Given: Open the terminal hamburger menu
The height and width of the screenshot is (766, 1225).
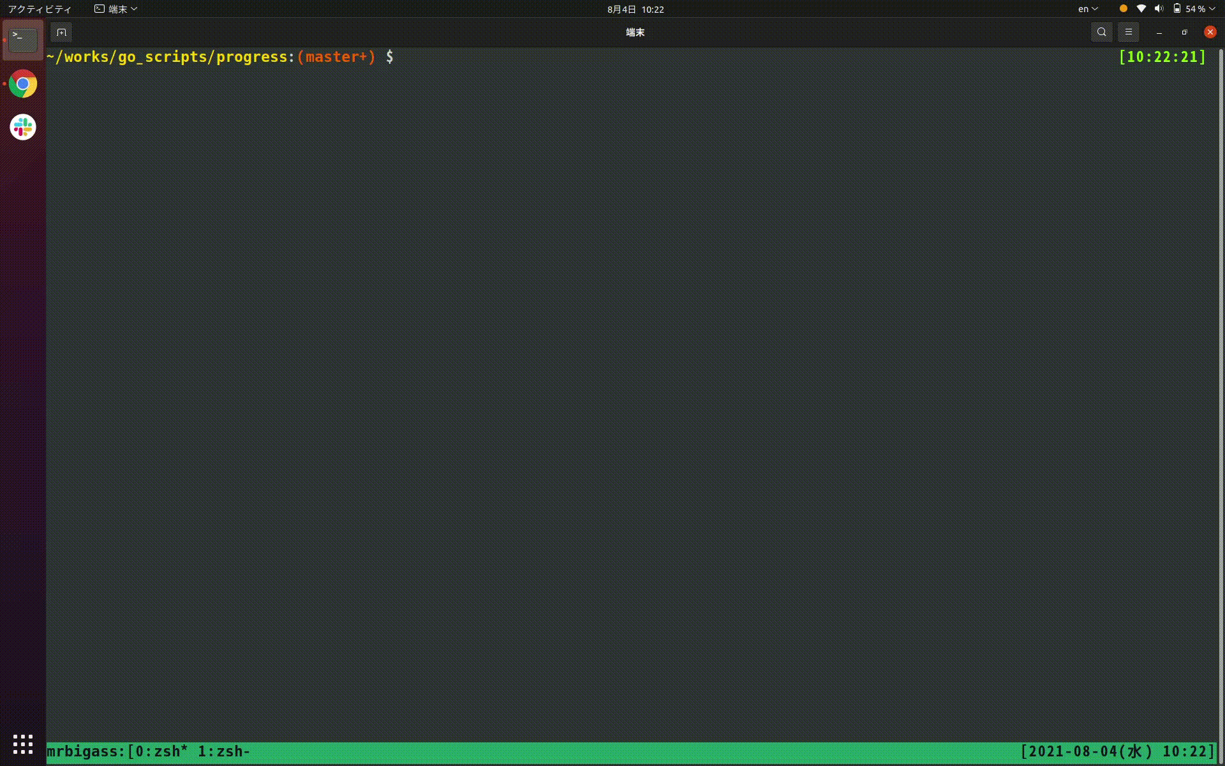Looking at the screenshot, I should (x=1128, y=32).
